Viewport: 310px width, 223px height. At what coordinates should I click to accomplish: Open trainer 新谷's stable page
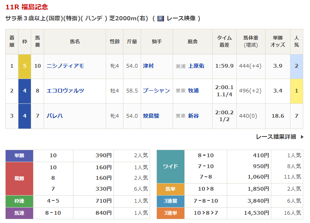pyautogui.click(x=193, y=116)
